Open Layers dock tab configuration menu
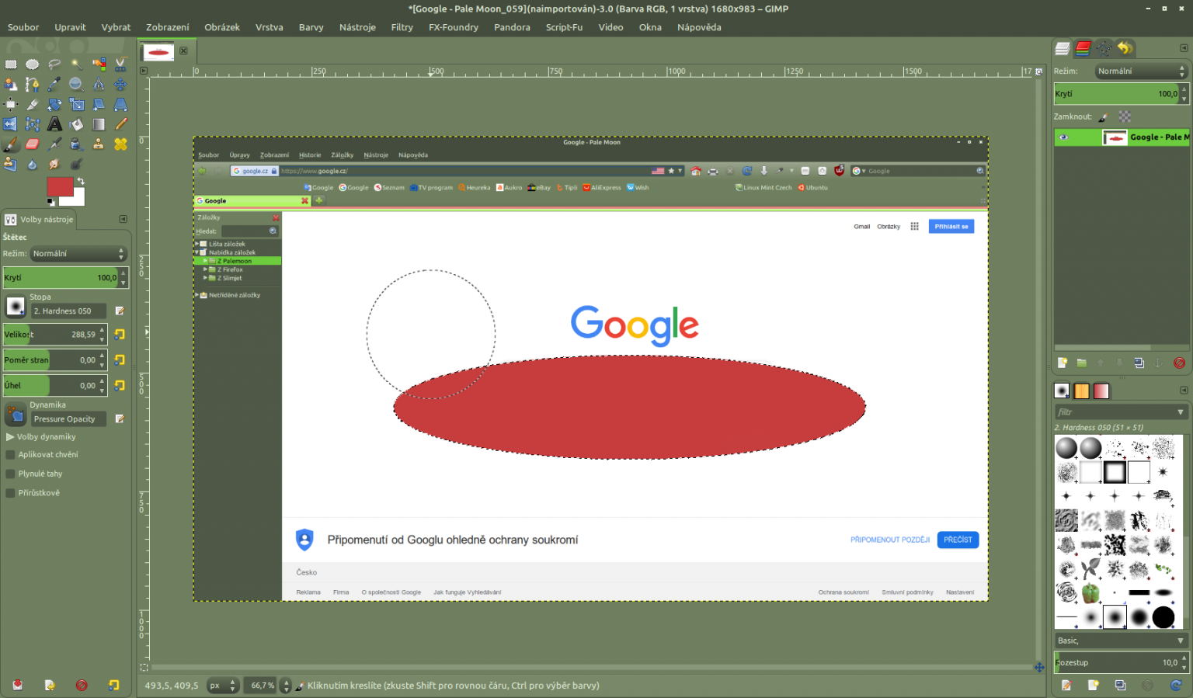Viewport: 1193px width, 698px height. (1184, 48)
